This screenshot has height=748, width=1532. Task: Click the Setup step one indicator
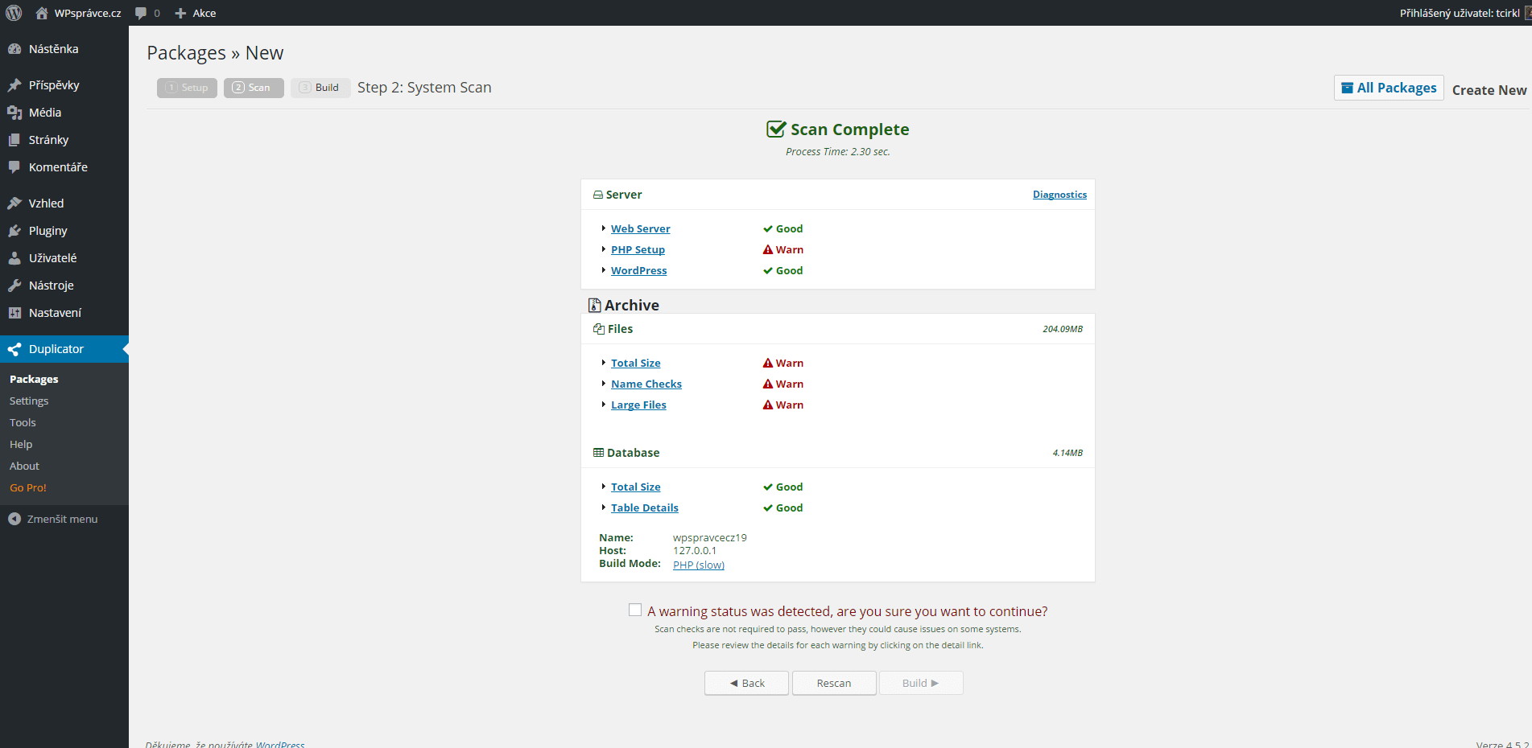click(x=187, y=88)
